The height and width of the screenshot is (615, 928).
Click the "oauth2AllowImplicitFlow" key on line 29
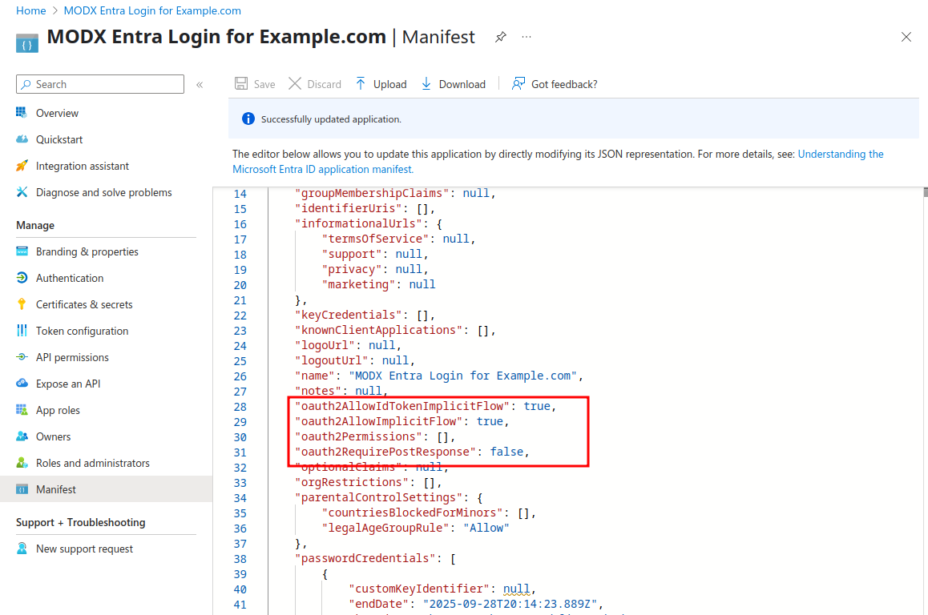[379, 422]
